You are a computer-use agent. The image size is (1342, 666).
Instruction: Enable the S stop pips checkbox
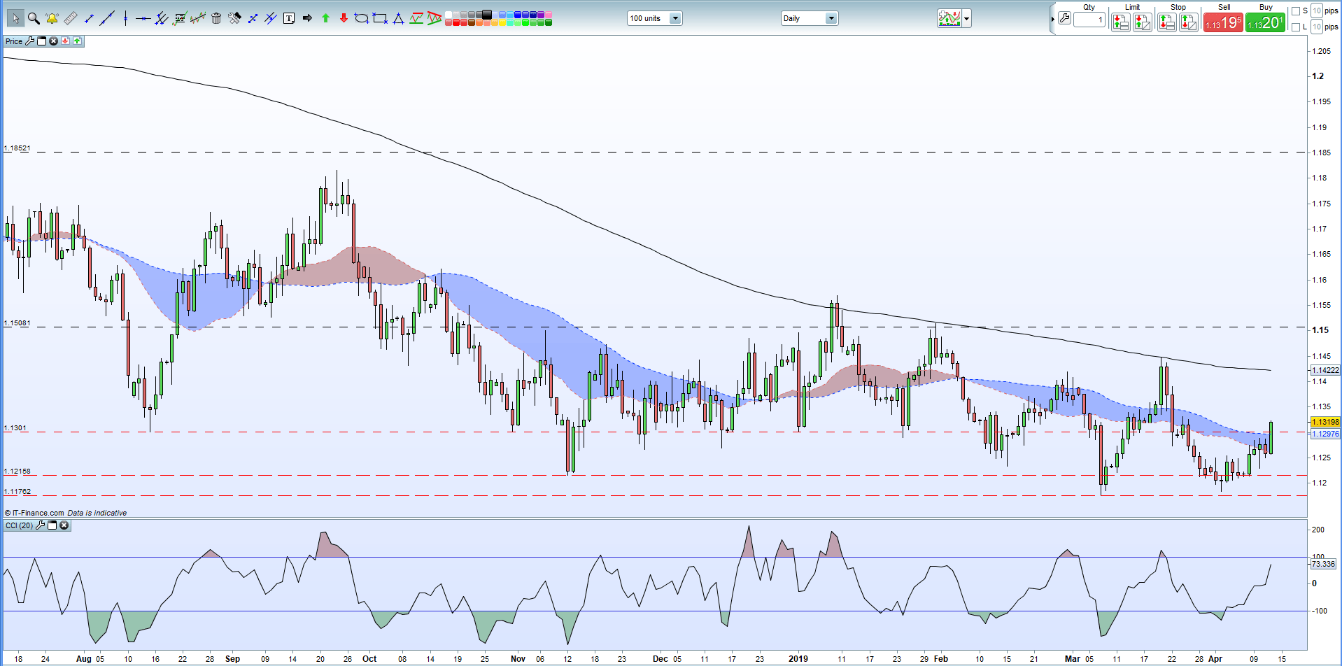(x=1296, y=11)
